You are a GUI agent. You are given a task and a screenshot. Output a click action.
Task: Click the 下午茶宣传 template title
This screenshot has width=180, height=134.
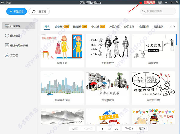point(108,100)
